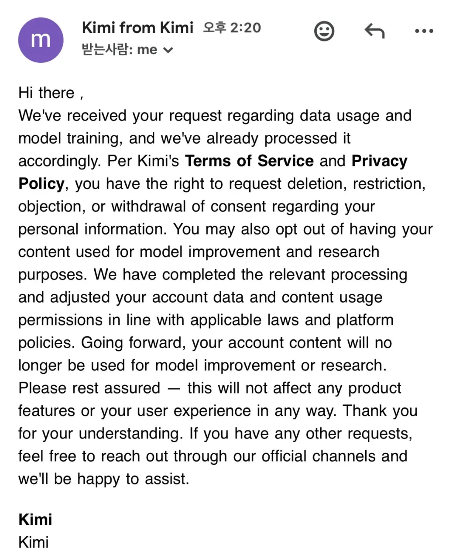Expand recipient details chevron beside "me"

168,50
